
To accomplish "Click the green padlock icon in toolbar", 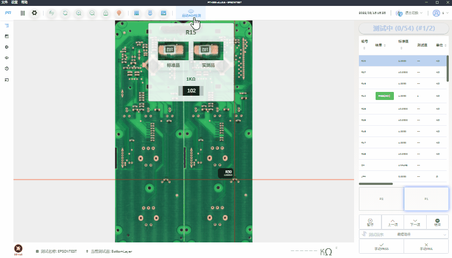I will pyautogui.click(x=106, y=13).
